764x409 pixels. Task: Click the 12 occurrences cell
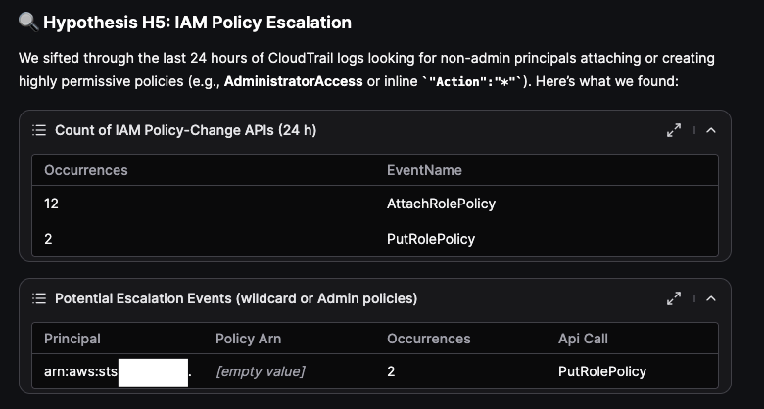(x=53, y=204)
